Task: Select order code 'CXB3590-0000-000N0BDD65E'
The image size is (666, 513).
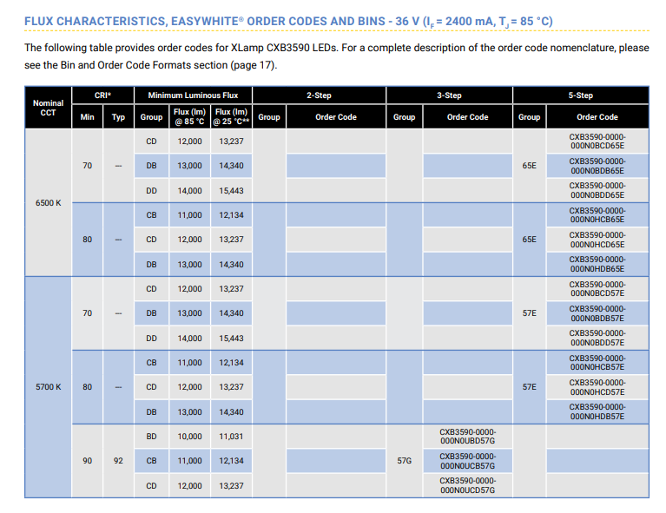Action: click(x=597, y=190)
